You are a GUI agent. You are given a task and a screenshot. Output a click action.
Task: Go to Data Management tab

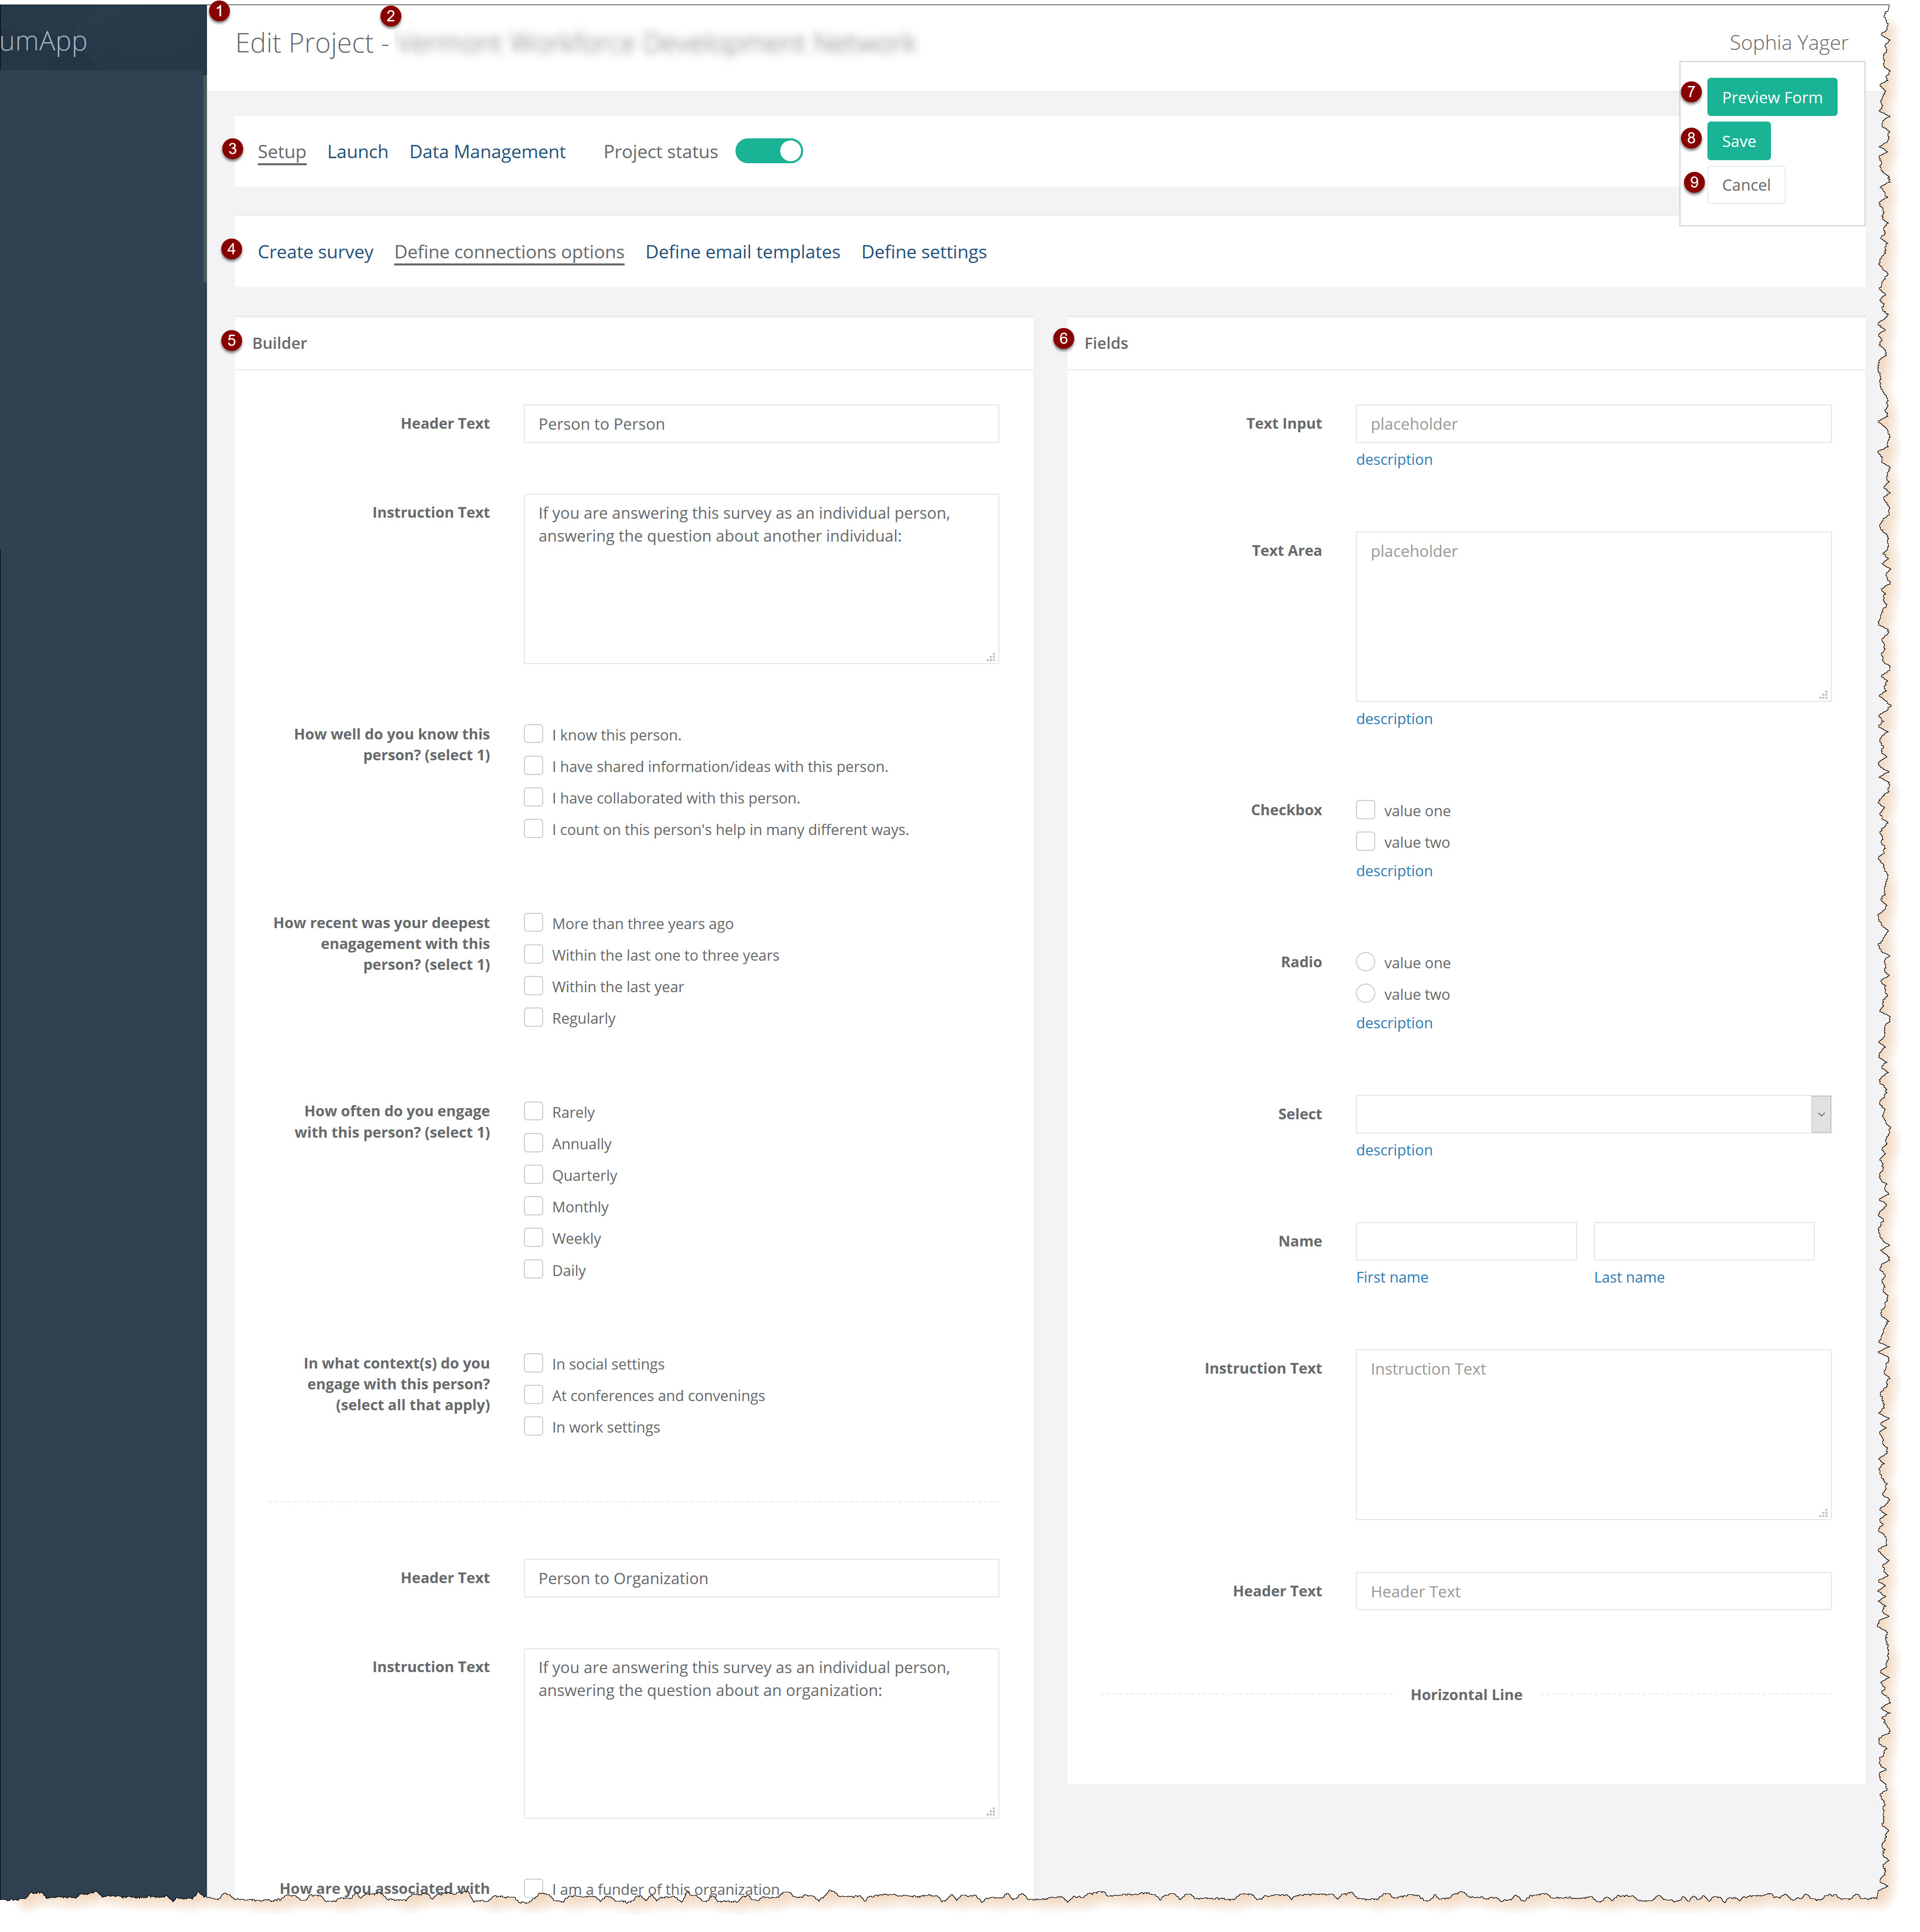tap(487, 152)
